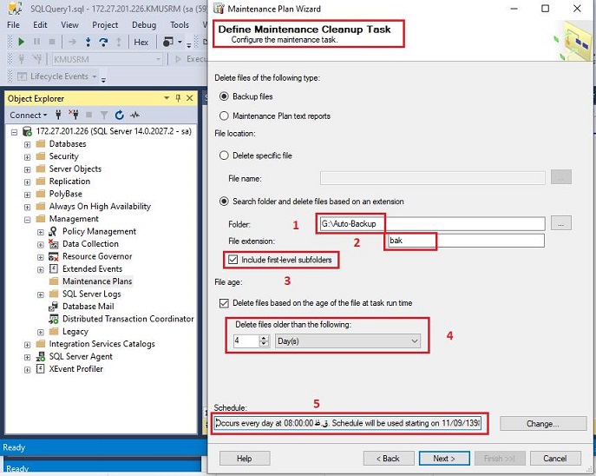This screenshot has height=476, width=596.
Task: Open the Tools menu
Action: [x=180, y=25]
